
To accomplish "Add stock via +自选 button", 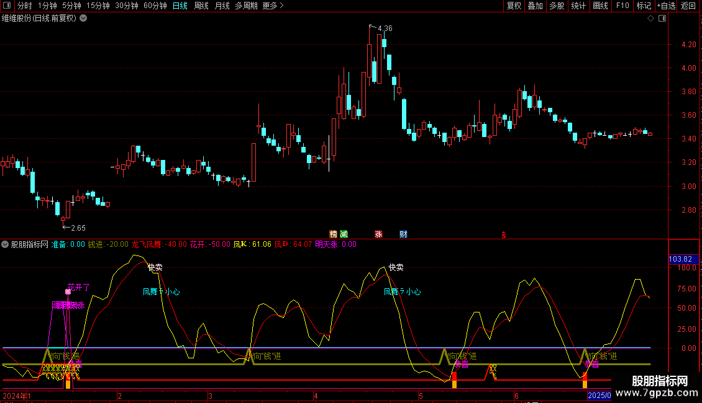I will (666, 6).
